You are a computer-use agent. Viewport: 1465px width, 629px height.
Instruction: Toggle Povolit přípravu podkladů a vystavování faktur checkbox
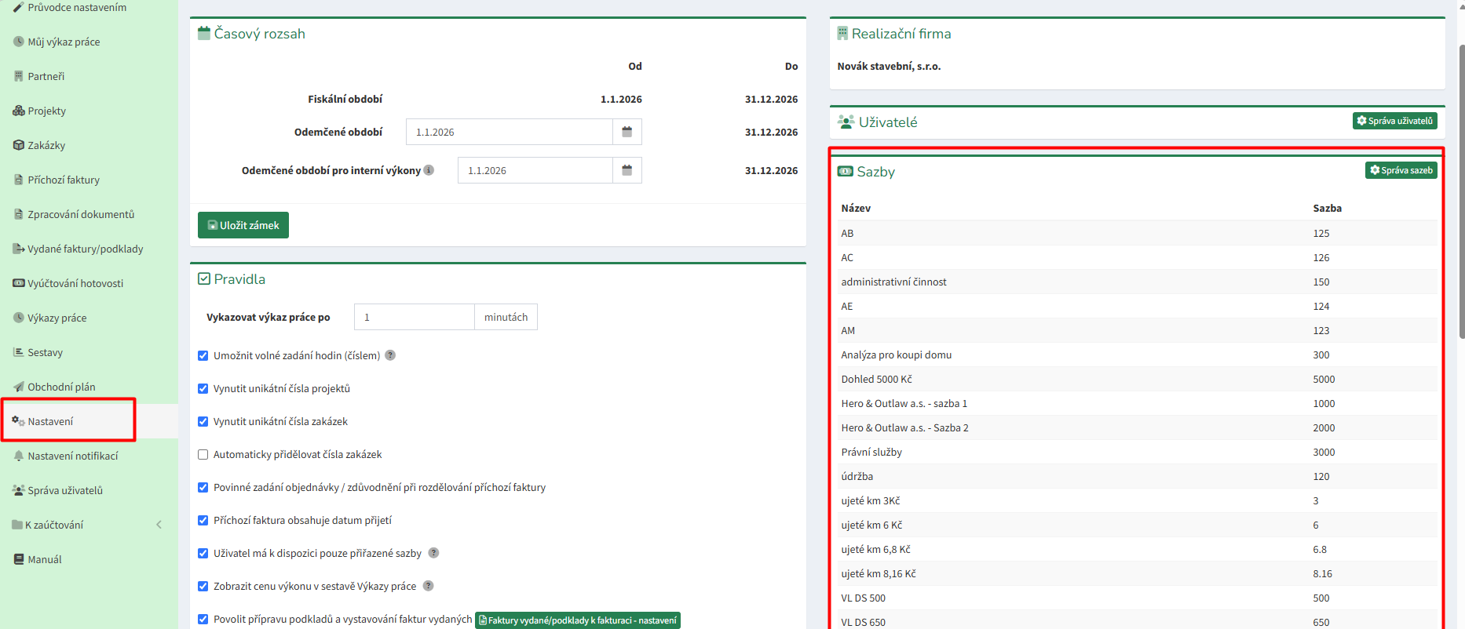click(203, 619)
